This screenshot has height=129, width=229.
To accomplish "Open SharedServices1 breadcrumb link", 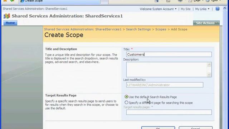I will (x=83, y=29).
